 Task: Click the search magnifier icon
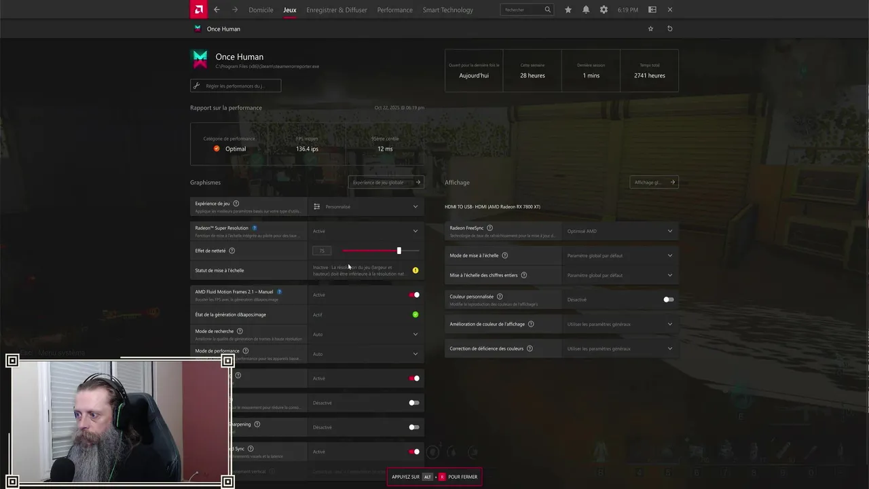(547, 10)
